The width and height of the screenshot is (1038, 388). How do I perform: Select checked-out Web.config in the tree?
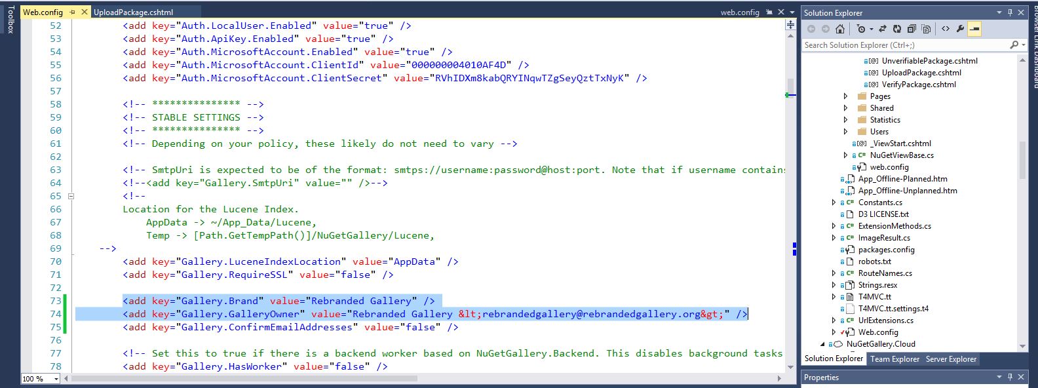(878, 332)
